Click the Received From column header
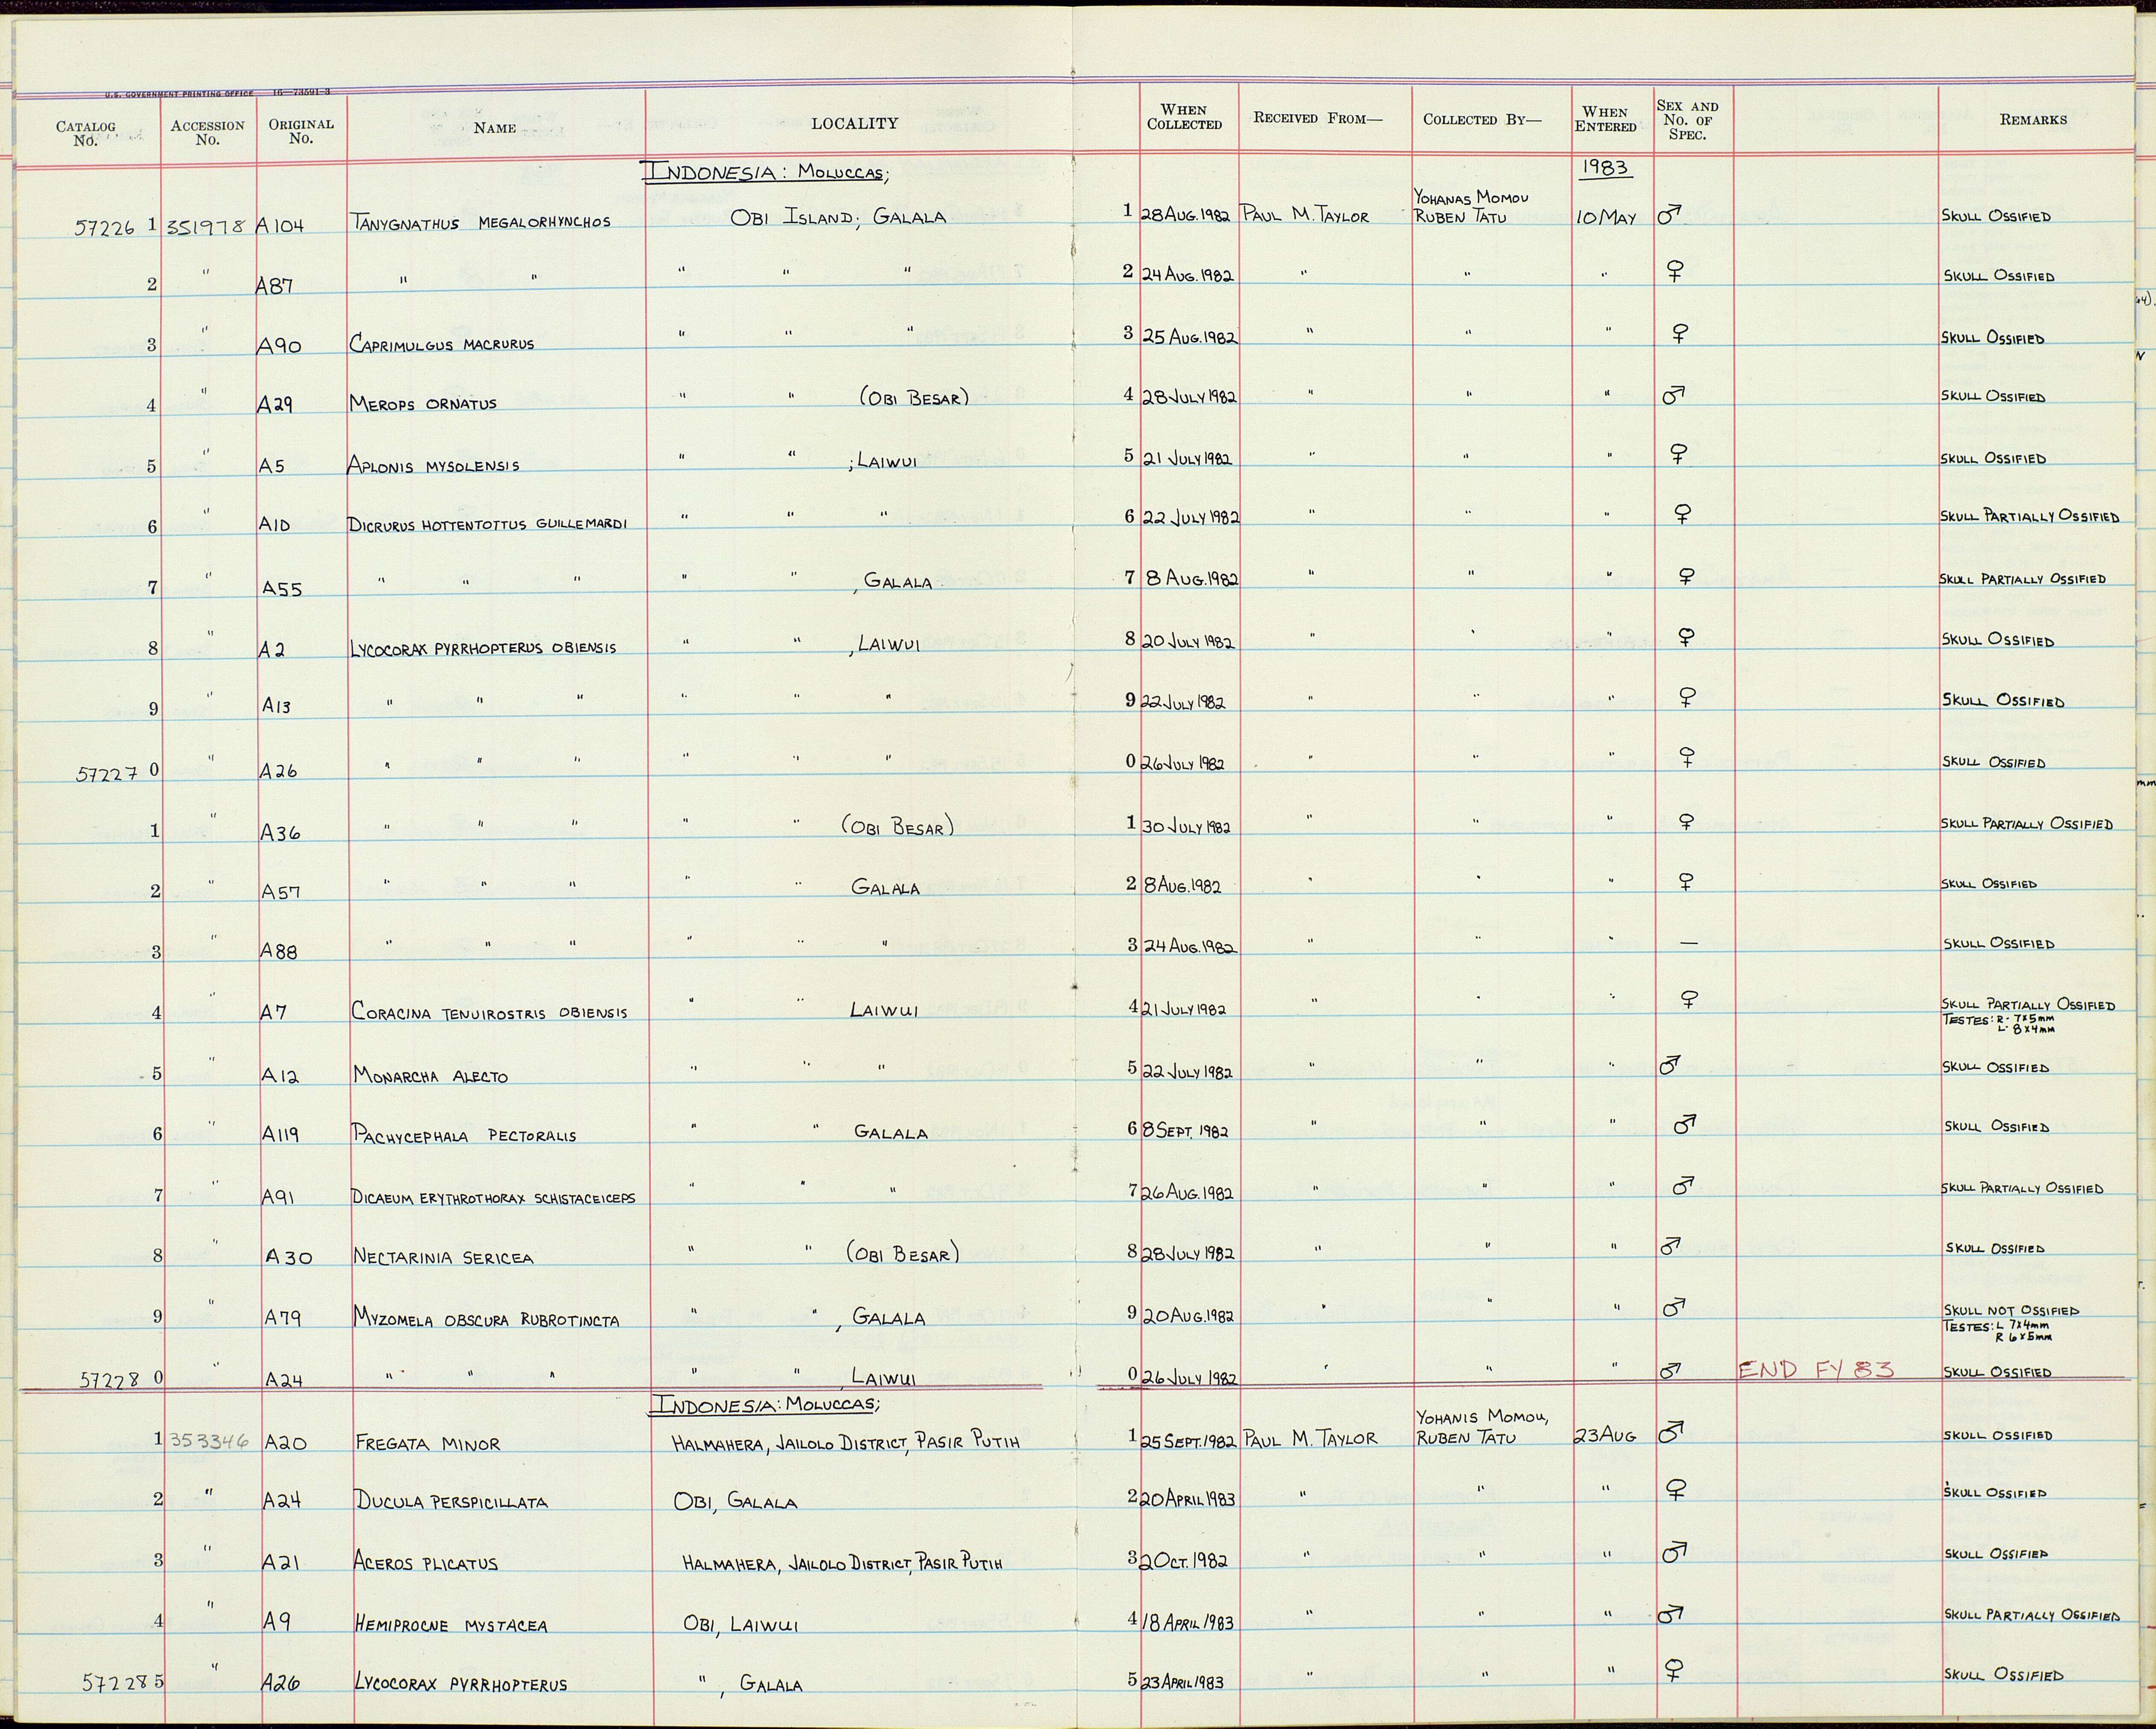Viewport: 2156px width, 1729px height. (1317, 118)
